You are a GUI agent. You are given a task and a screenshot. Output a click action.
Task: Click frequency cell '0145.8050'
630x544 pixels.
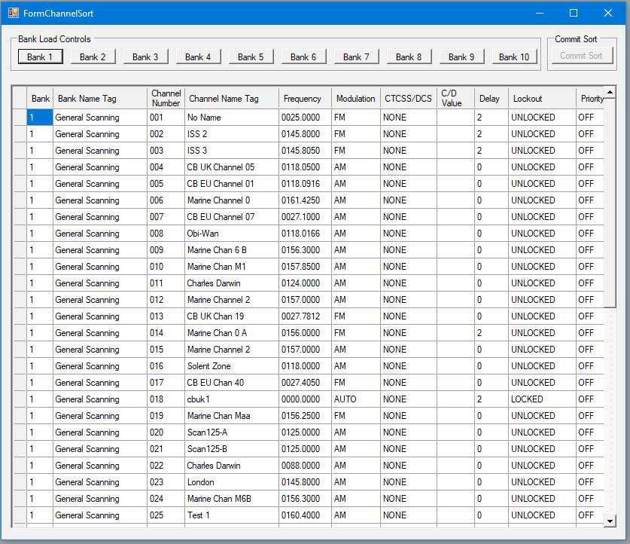click(x=305, y=151)
